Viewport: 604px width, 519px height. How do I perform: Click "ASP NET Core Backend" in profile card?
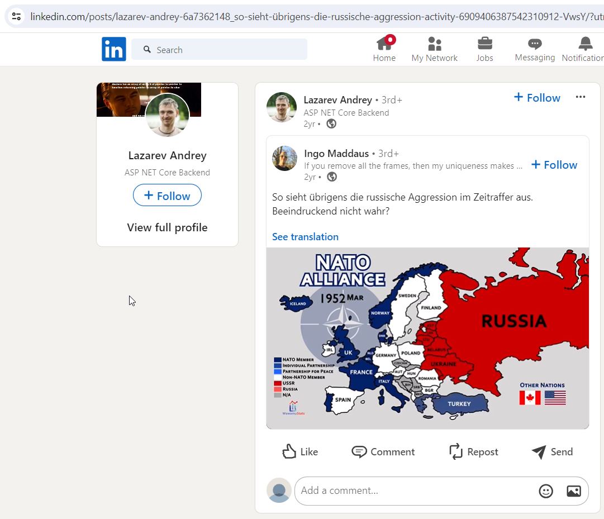[167, 173]
